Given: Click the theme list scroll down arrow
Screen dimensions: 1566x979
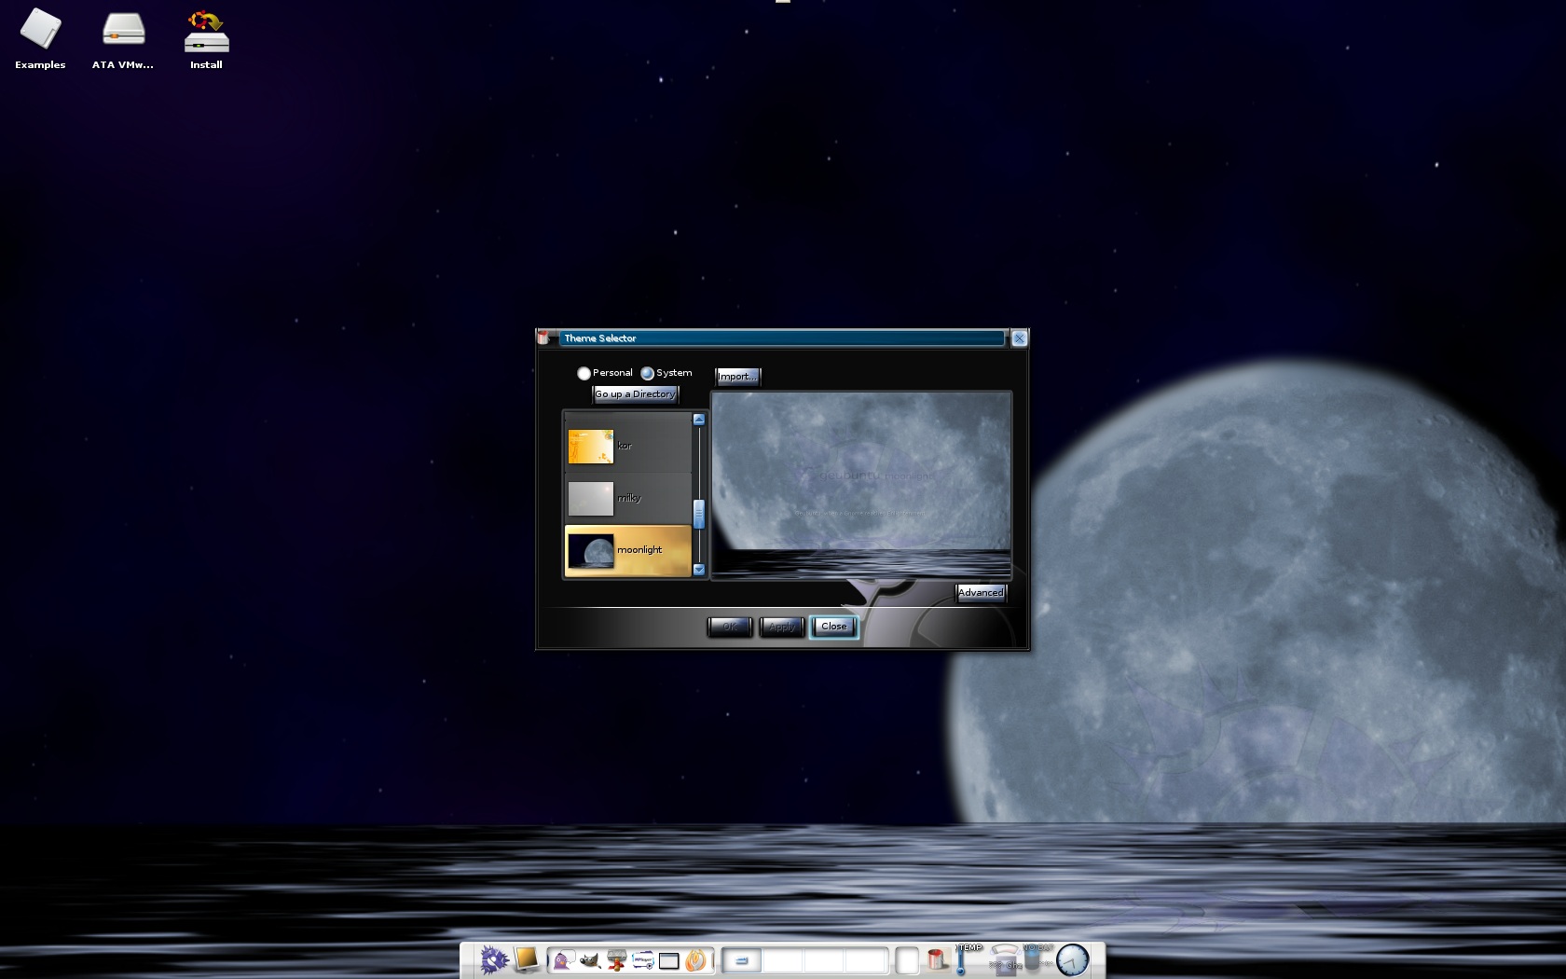Looking at the screenshot, I should pos(699,570).
